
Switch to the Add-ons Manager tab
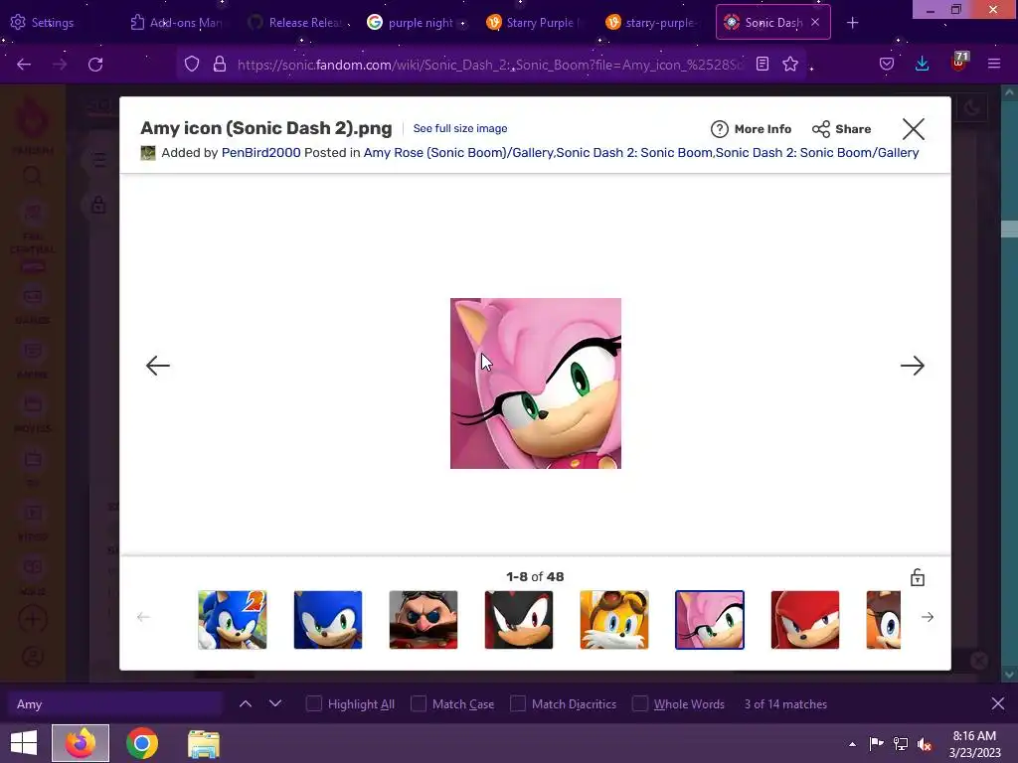(x=177, y=22)
